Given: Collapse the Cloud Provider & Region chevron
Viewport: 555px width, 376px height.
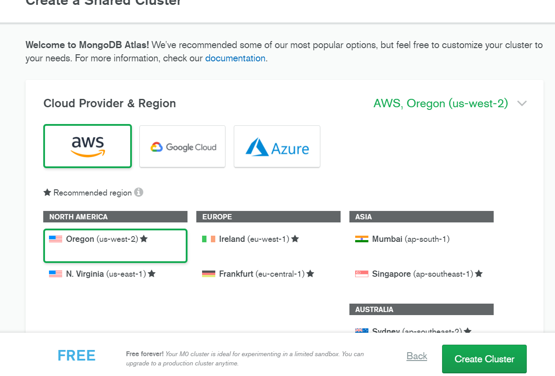Looking at the screenshot, I should (522, 104).
